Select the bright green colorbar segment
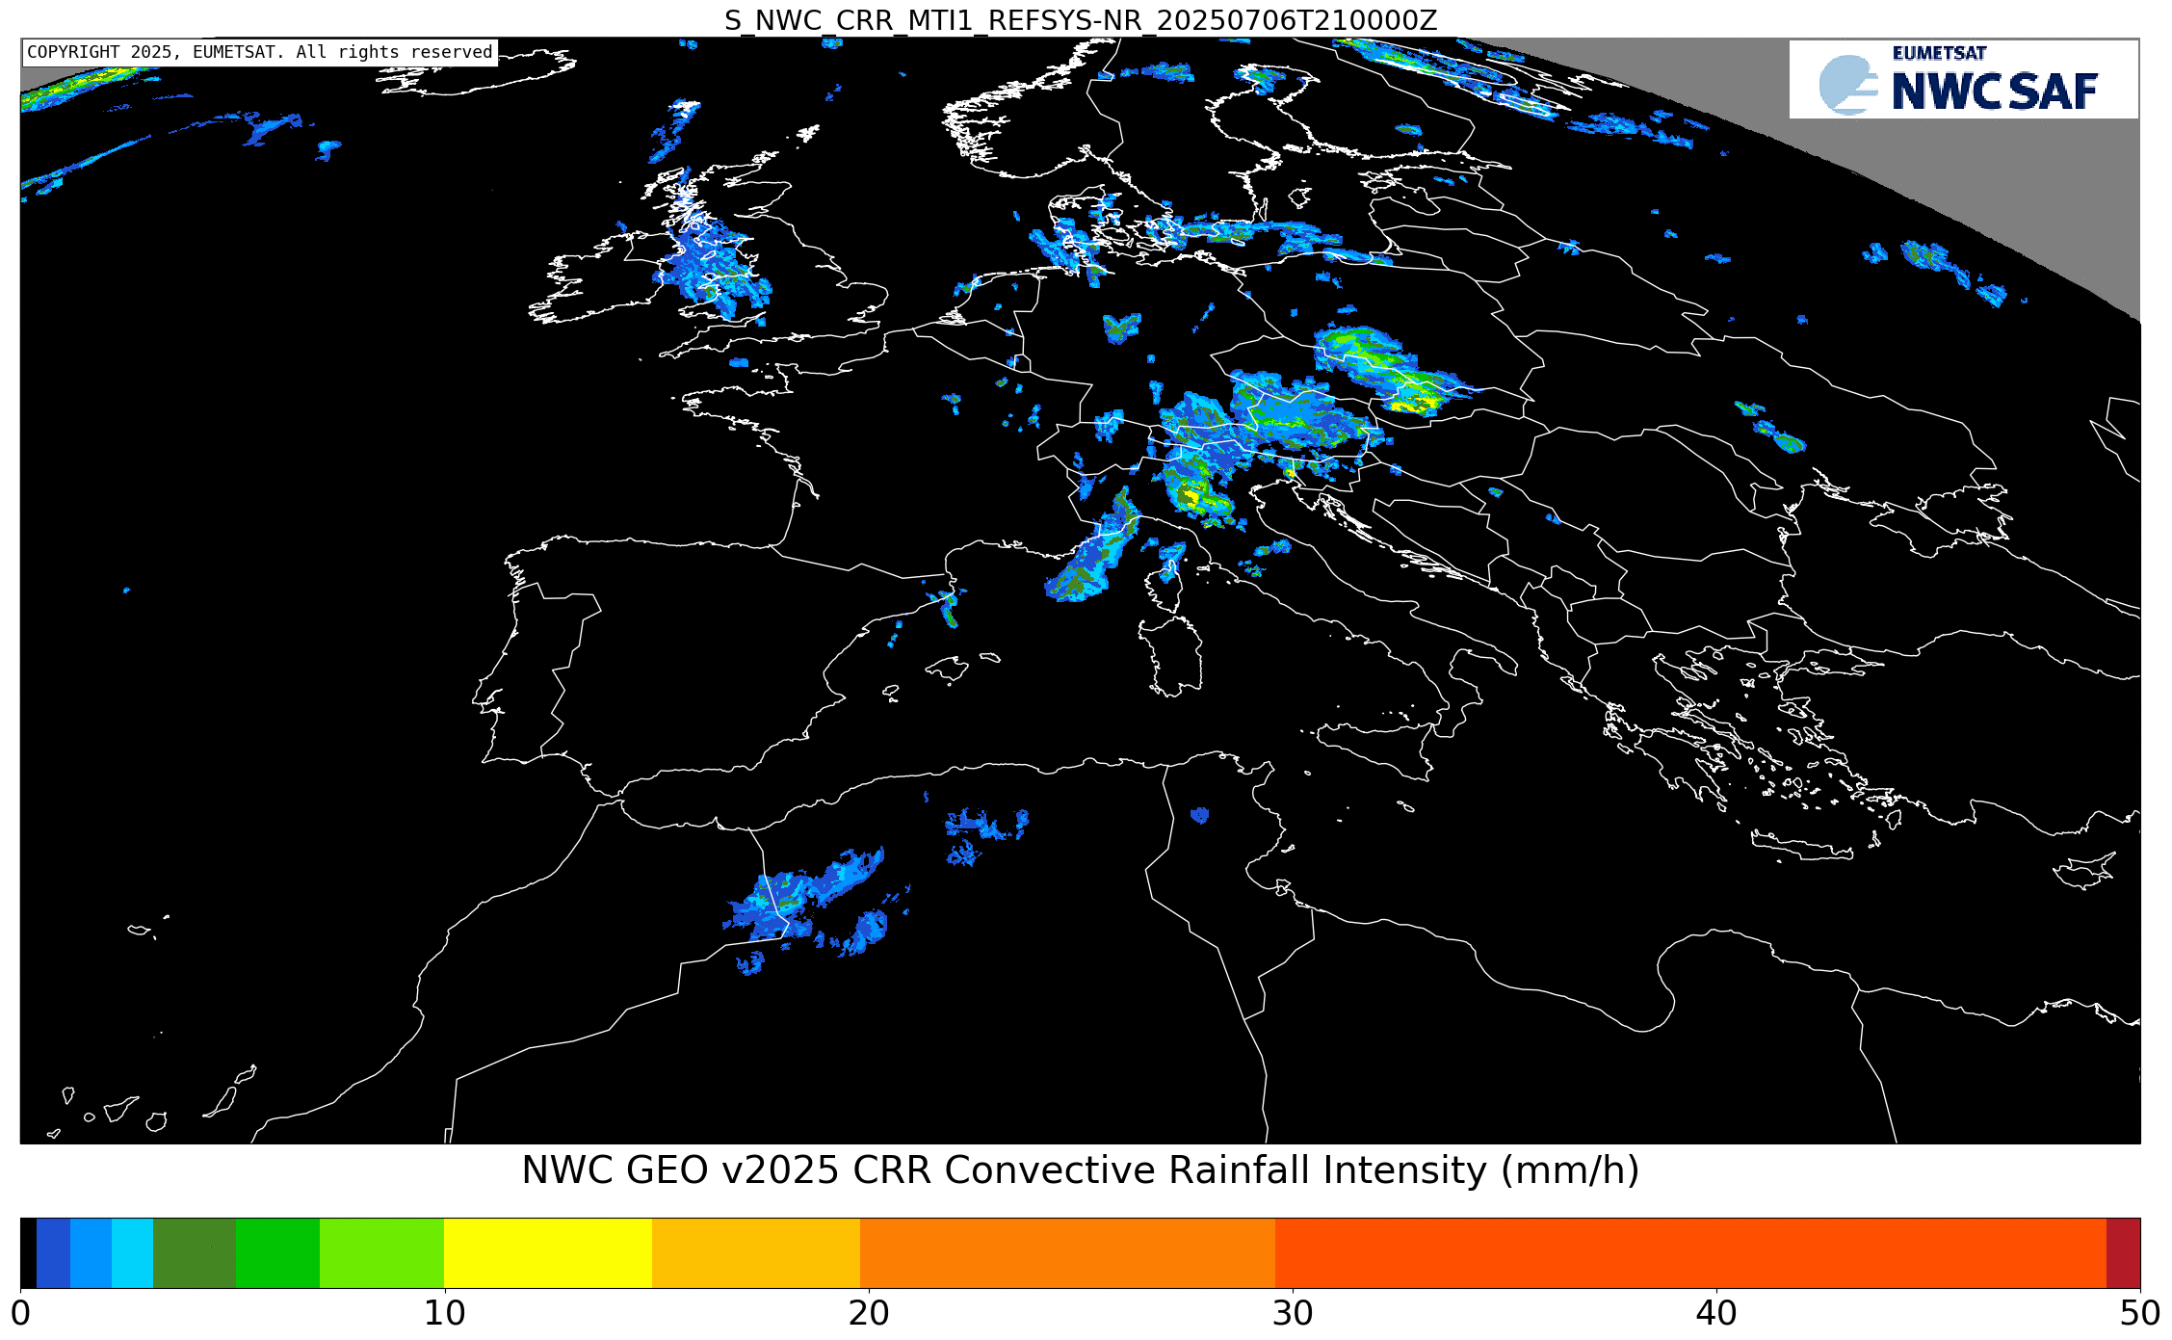The image size is (2172, 1340). pyautogui.click(x=277, y=1253)
